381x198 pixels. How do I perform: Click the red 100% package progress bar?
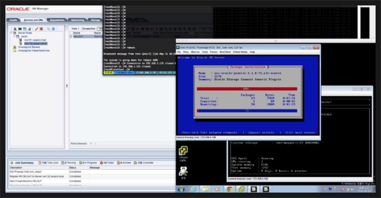(x=247, y=89)
